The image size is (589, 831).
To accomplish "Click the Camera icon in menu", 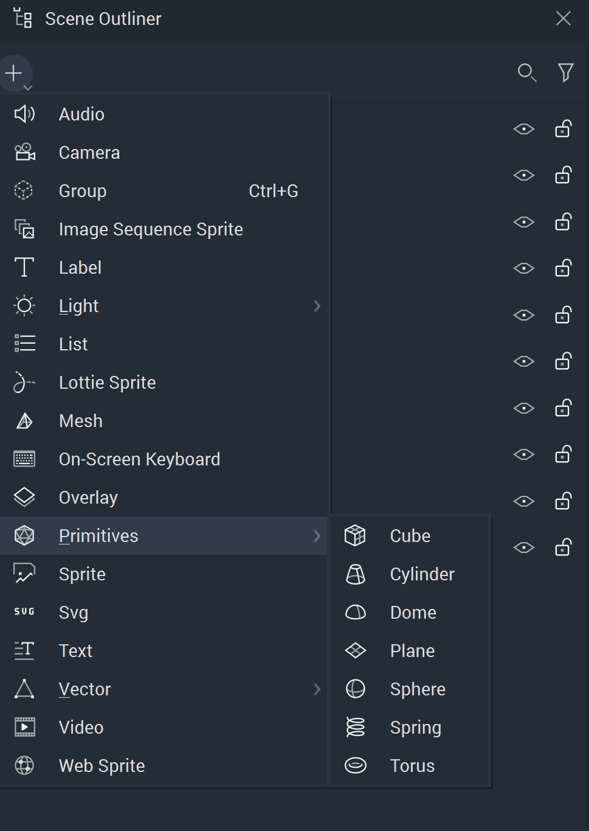I will [x=24, y=152].
